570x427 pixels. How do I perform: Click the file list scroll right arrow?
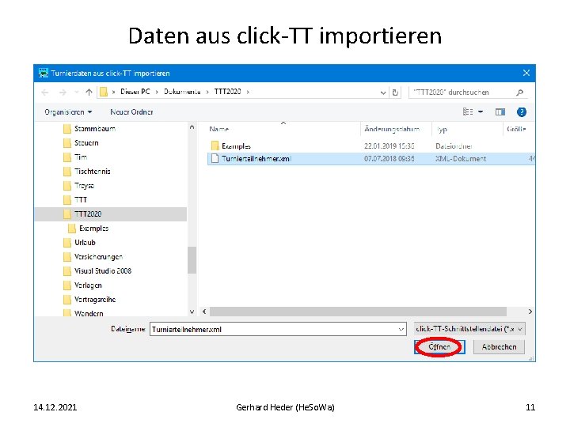coord(530,312)
